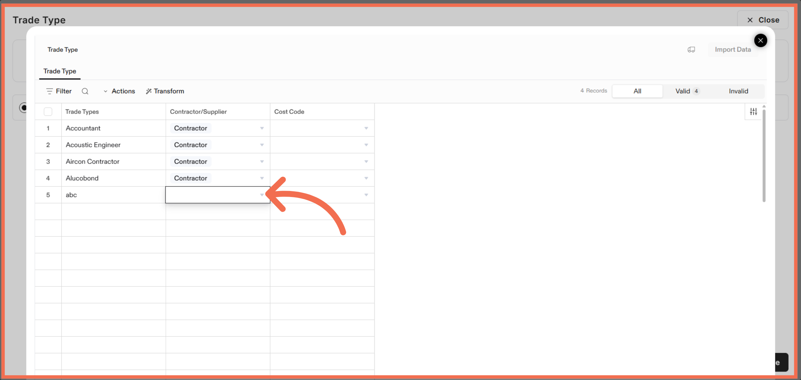Switch to the Invalid records tab
The width and height of the screenshot is (801, 380).
738,91
